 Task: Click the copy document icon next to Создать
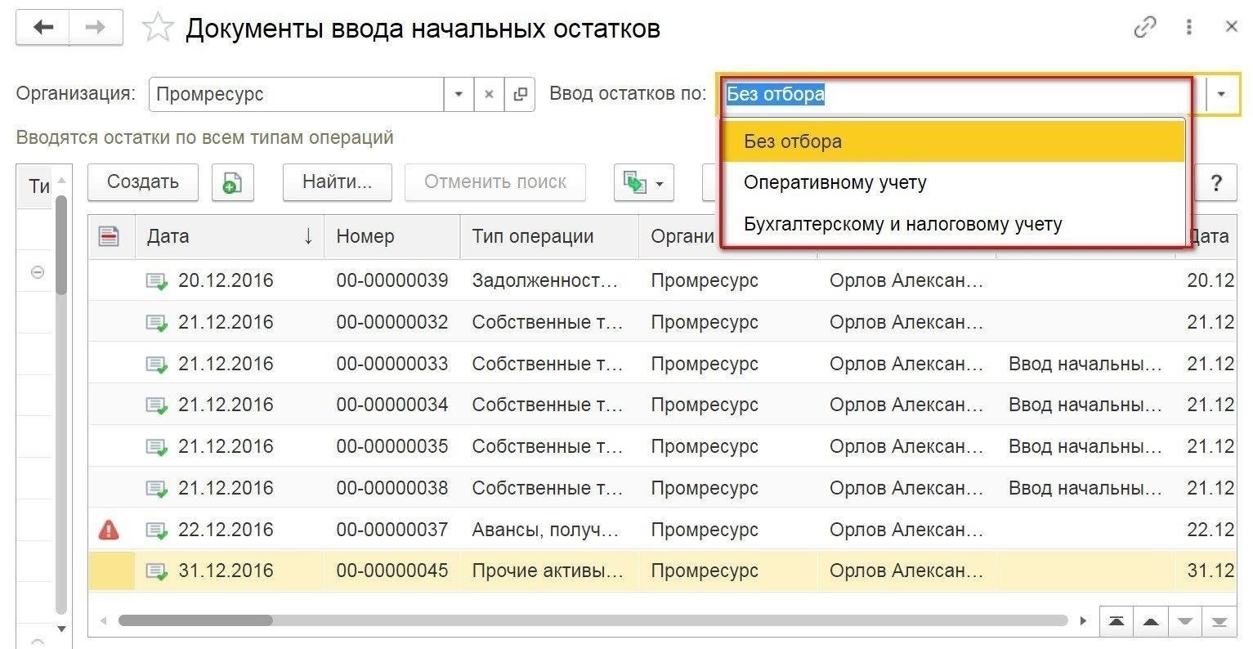(232, 182)
